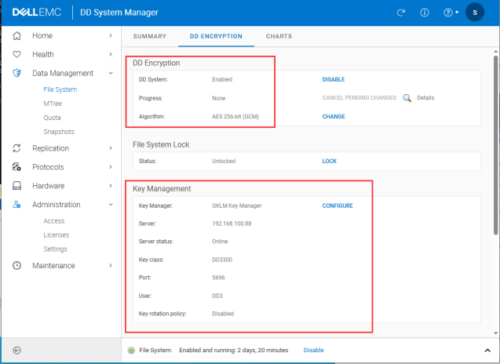This screenshot has height=364, width=500.
Task: Open the info icon in the header
Action: point(425,13)
